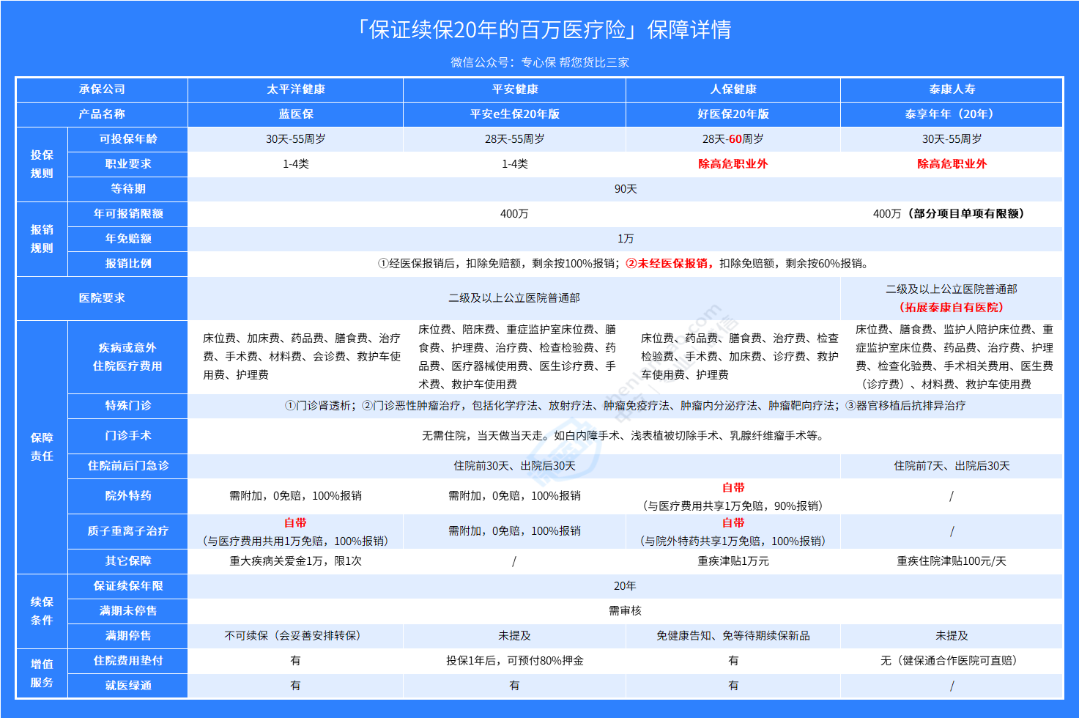Viewport: 1079px width, 718px height.
Task: Select the 人保健康 column header
Action: coord(733,89)
